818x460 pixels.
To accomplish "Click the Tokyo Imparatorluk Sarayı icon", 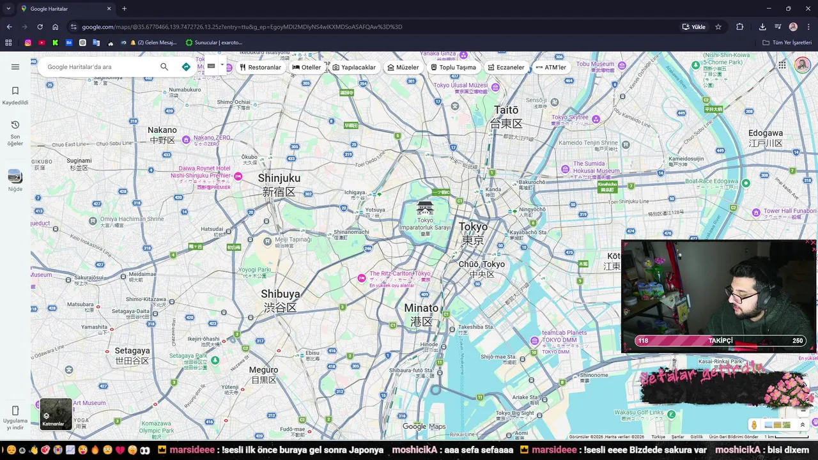I will 425,208.
